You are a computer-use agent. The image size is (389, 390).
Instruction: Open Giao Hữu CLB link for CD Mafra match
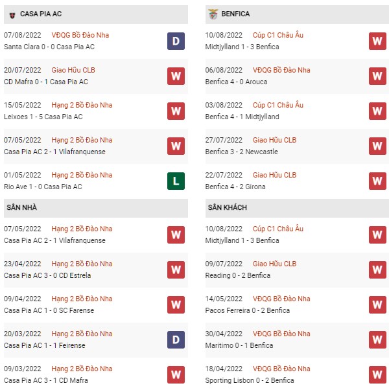73,70
